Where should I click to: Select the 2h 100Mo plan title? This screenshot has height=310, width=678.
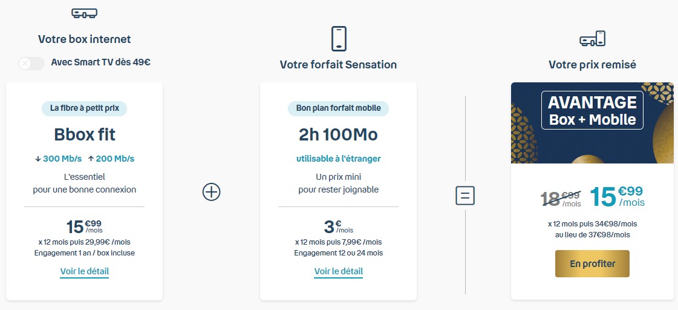338,134
